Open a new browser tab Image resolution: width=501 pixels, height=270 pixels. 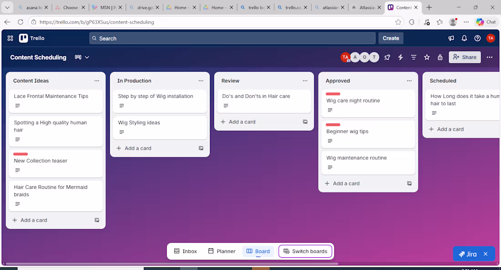pyautogui.click(x=429, y=7)
